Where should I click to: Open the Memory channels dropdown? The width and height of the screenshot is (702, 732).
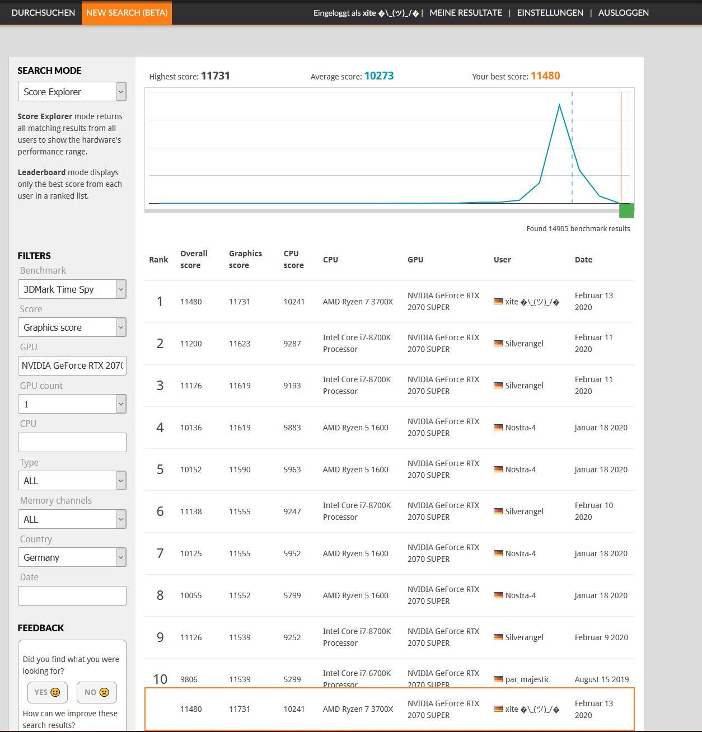pyautogui.click(x=72, y=519)
